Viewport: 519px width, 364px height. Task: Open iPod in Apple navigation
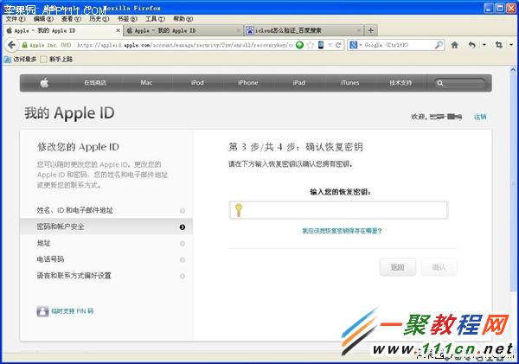click(197, 82)
